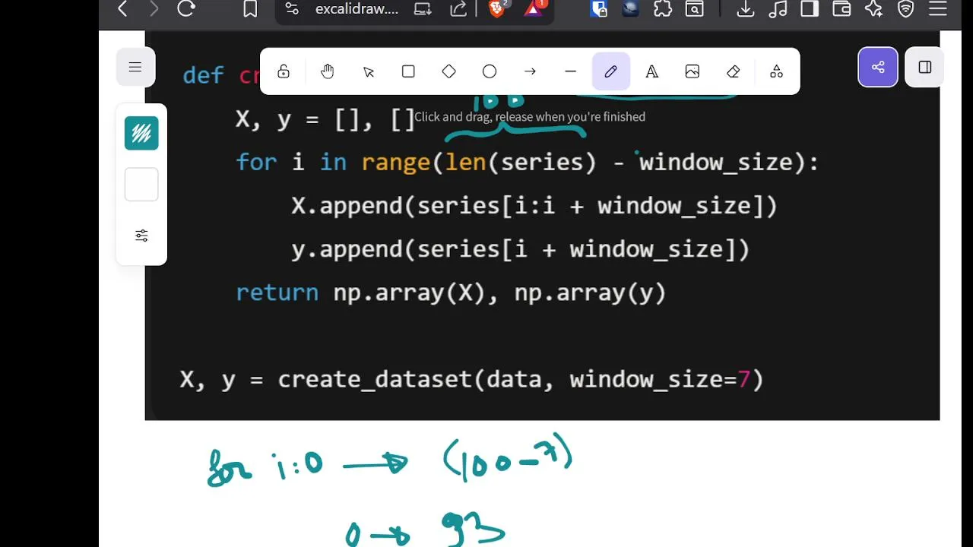Click the excalidraw address bar URL

tap(357, 9)
